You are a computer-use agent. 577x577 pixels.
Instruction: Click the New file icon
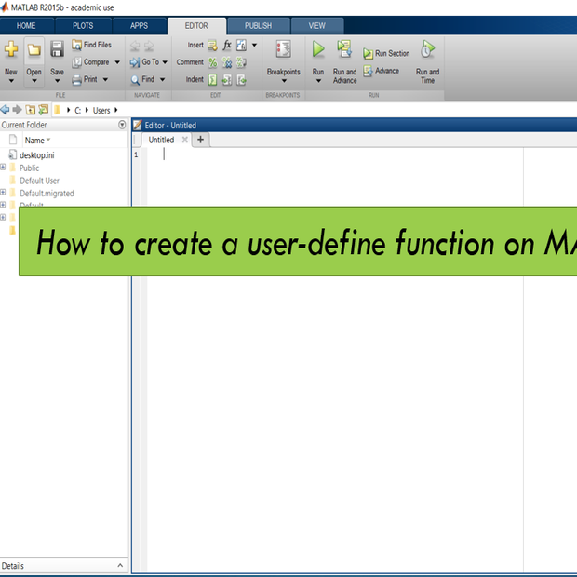click(x=11, y=50)
